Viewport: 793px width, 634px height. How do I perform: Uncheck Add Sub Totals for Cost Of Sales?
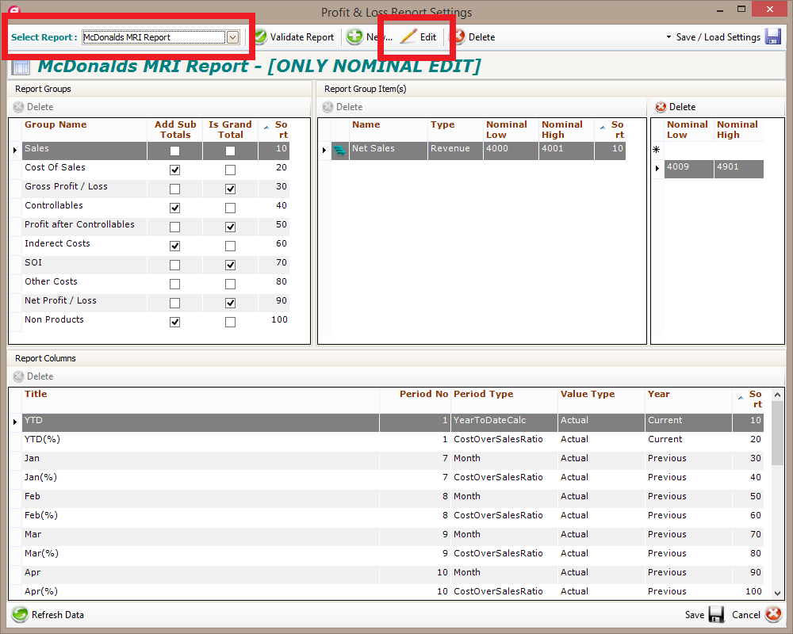(175, 170)
